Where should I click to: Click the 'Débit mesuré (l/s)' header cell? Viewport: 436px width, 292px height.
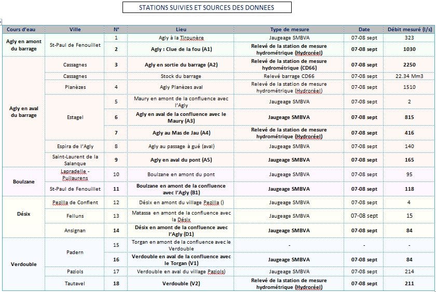409,30
